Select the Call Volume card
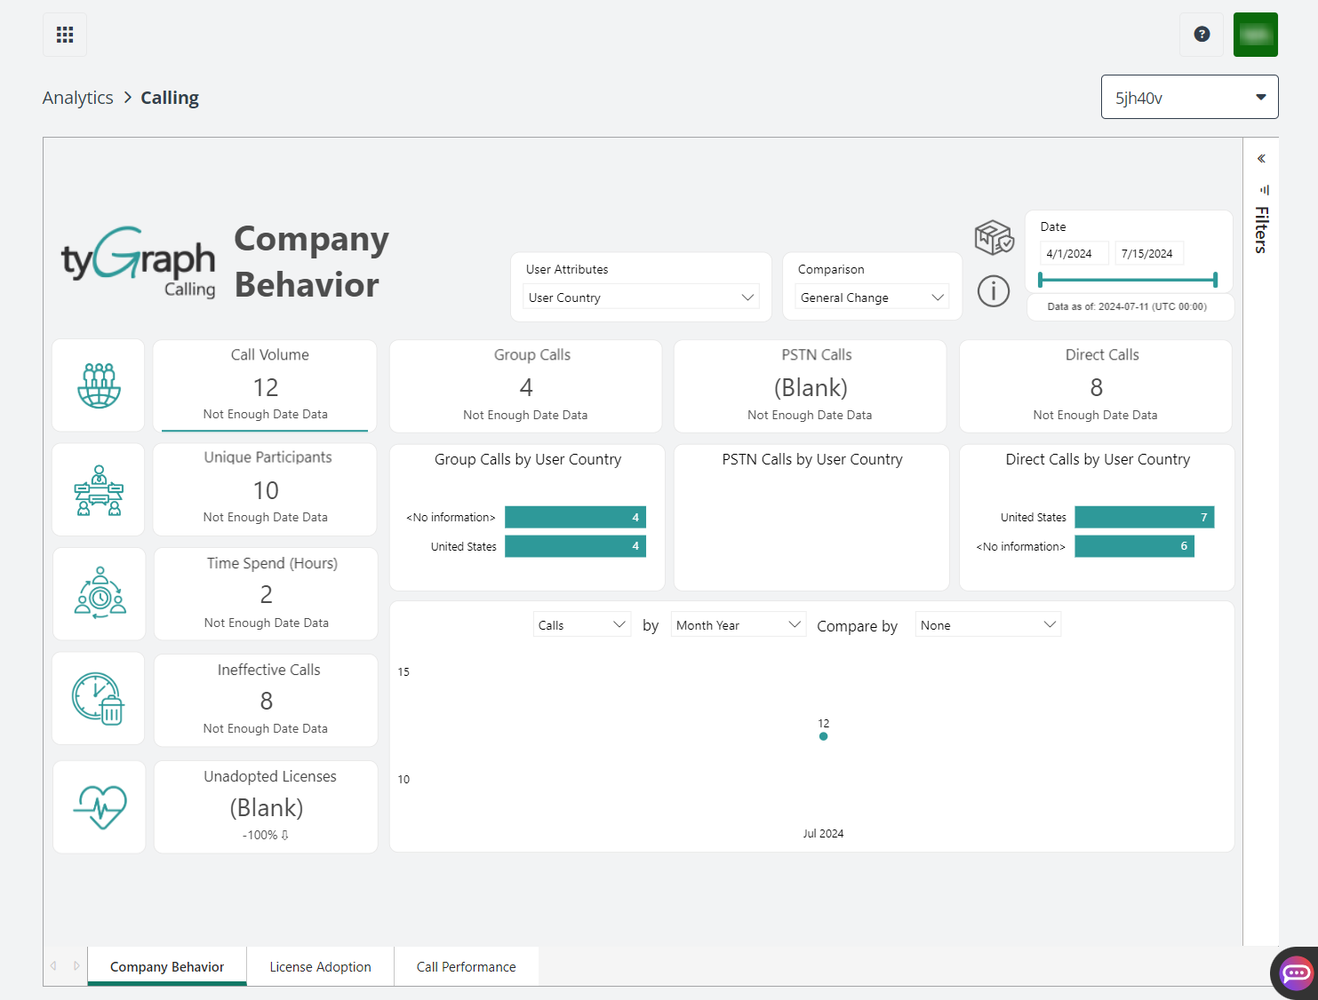Screen dimensions: 1318x1000 [x=265, y=385]
